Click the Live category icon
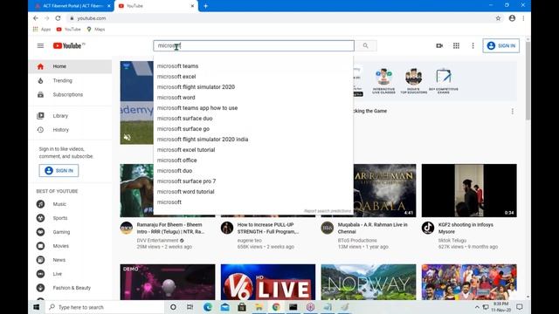Screen dimensions: 559x314 click(40, 274)
